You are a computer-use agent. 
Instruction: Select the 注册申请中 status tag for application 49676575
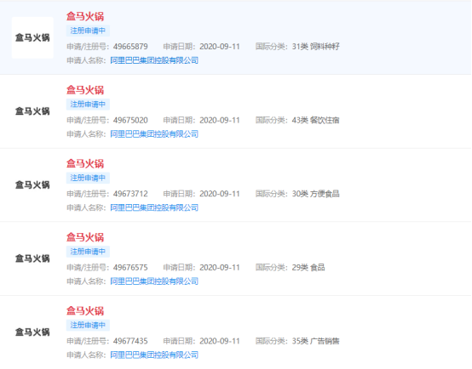(88, 252)
